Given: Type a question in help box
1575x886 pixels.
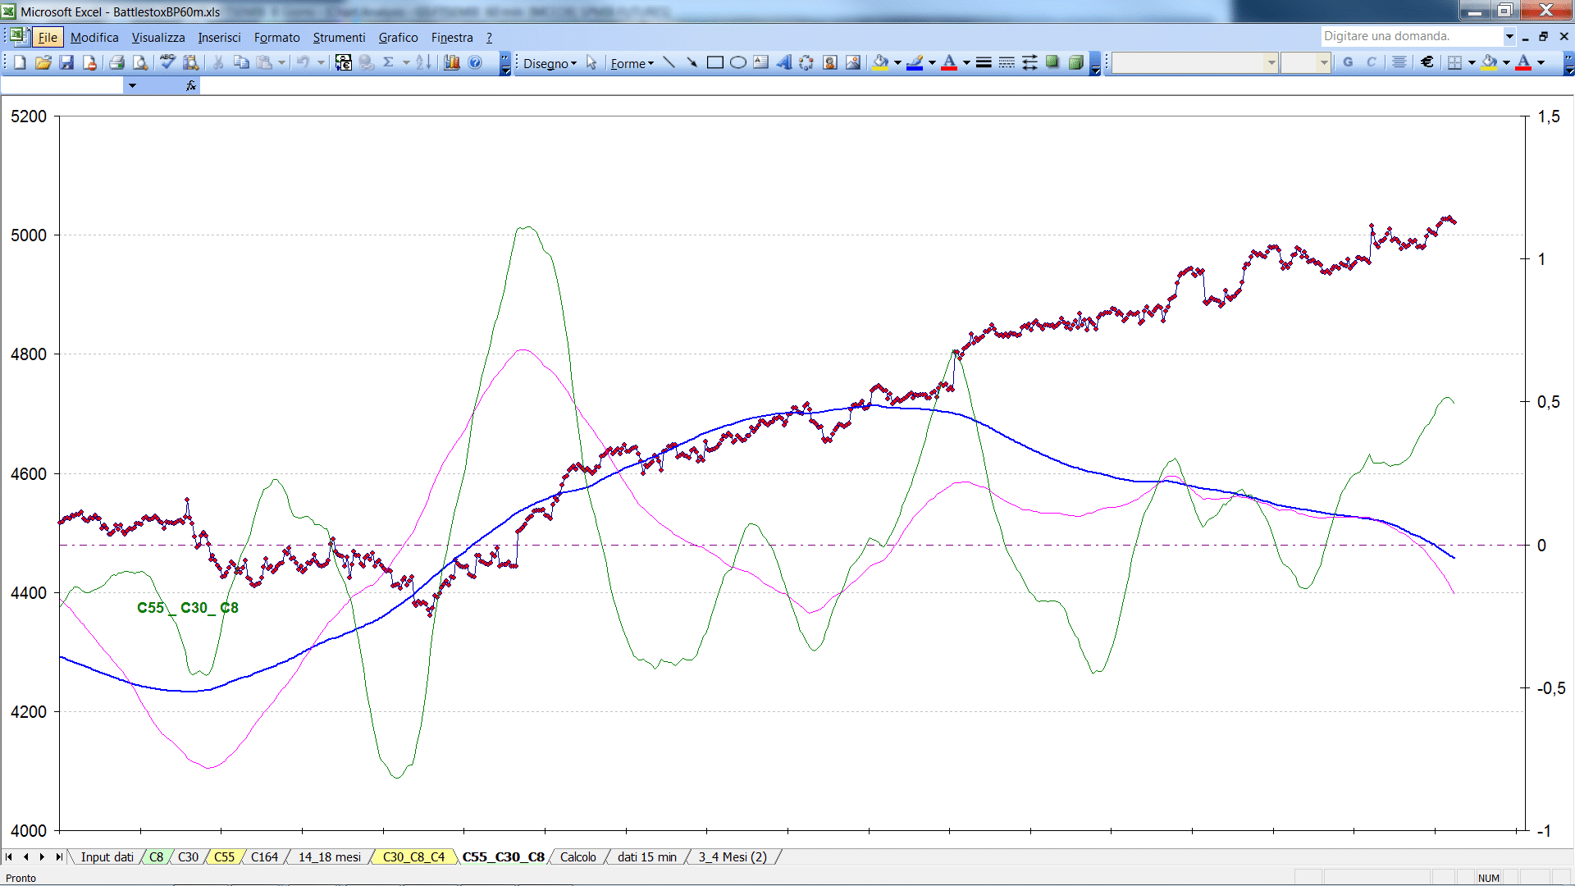Looking at the screenshot, I should pyautogui.click(x=1411, y=36).
